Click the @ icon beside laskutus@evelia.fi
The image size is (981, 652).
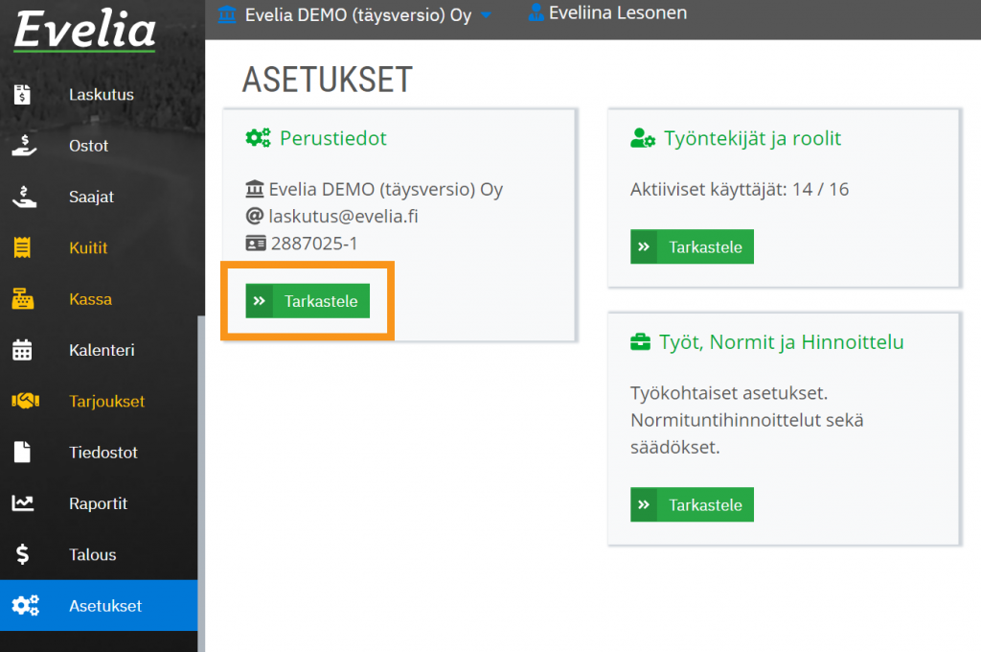pyautogui.click(x=255, y=216)
